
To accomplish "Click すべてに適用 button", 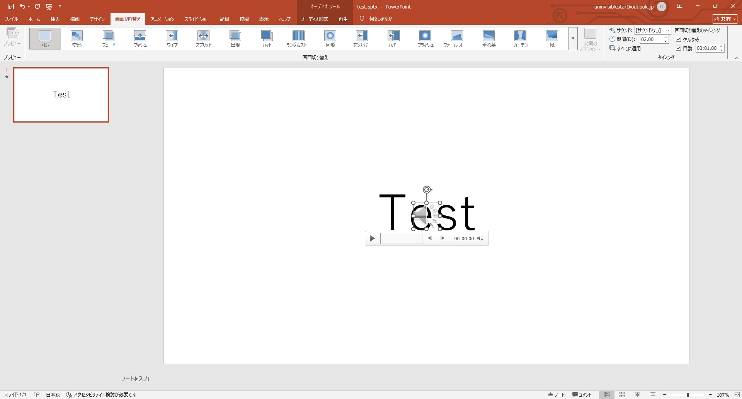I will (x=625, y=48).
